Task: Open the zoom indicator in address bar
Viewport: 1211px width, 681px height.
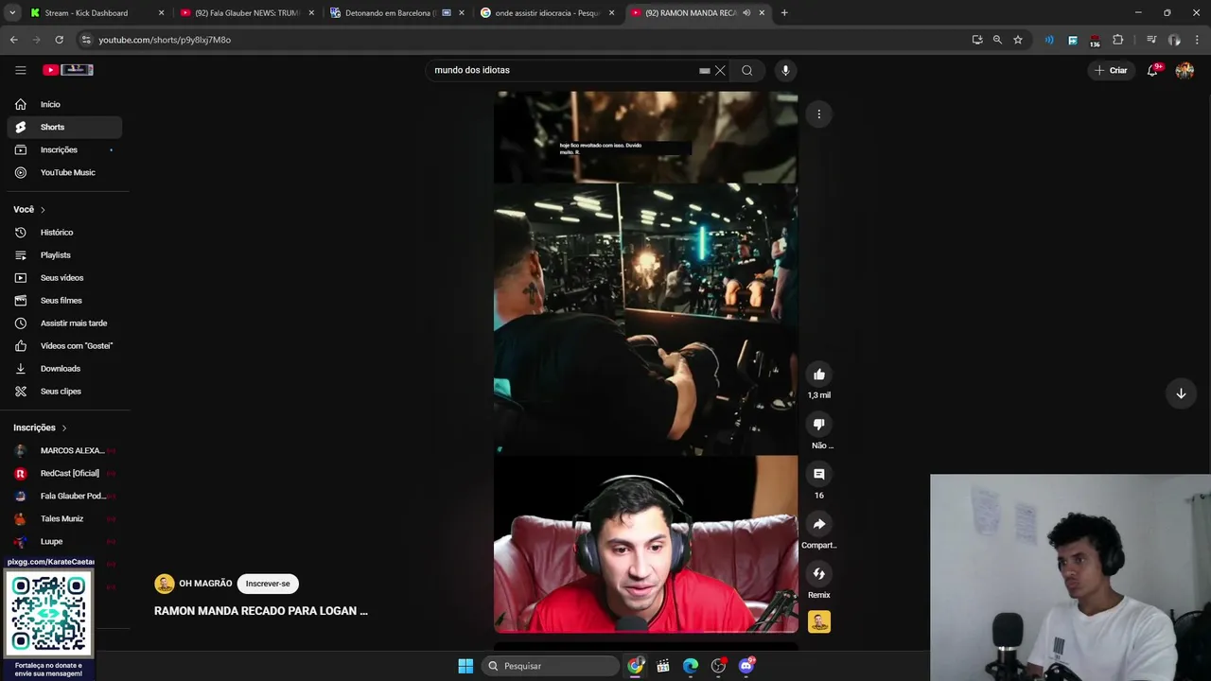Action: [997, 40]
